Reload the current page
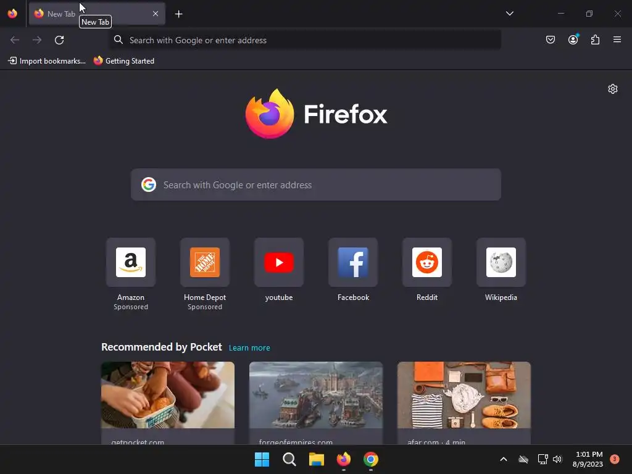This screenshot has width=632, height=474. pyautogui.click(x=59, y=40)
